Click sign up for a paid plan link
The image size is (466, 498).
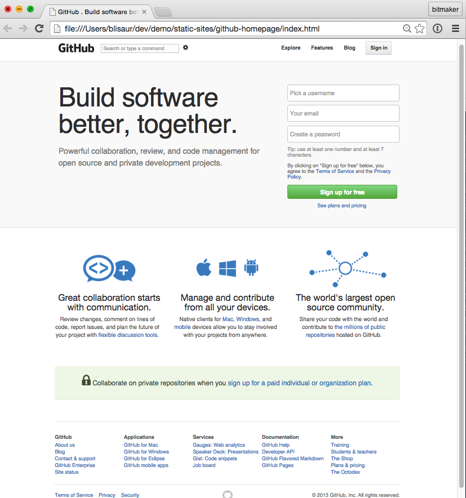pyautogui.click(x=299, y=383)
